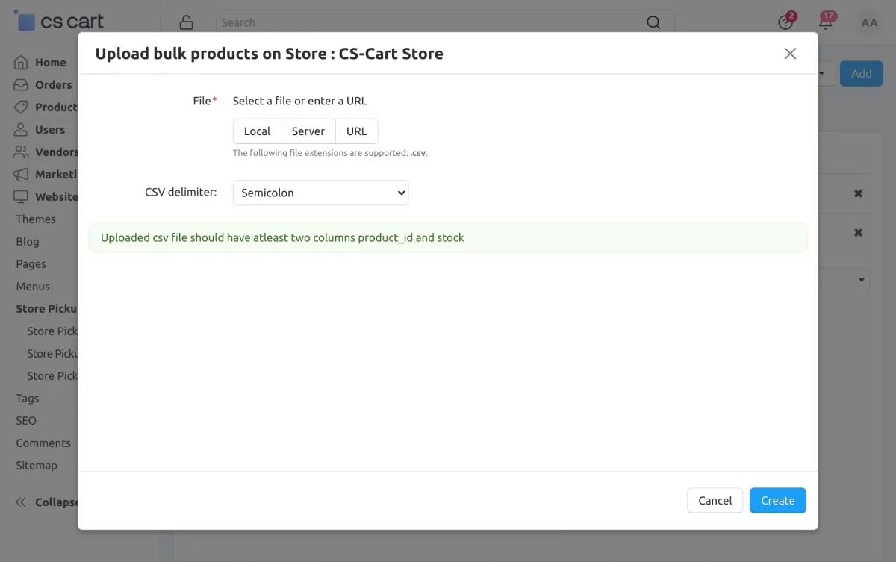Click the search magnifier icon

653,22
